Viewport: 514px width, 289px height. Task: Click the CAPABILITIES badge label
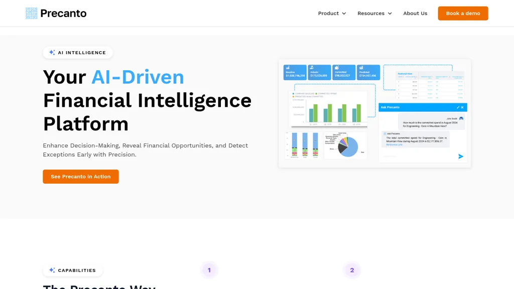point(77,270)
